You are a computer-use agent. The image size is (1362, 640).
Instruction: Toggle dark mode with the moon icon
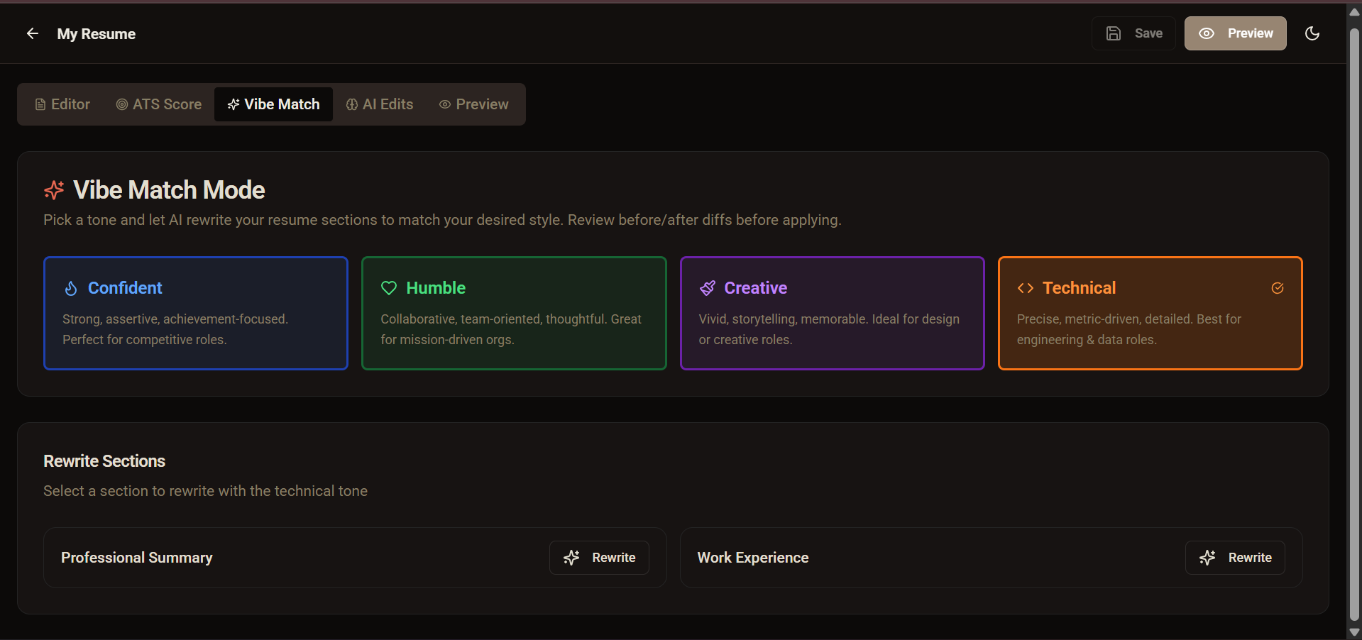click(x=1312, y=33)
